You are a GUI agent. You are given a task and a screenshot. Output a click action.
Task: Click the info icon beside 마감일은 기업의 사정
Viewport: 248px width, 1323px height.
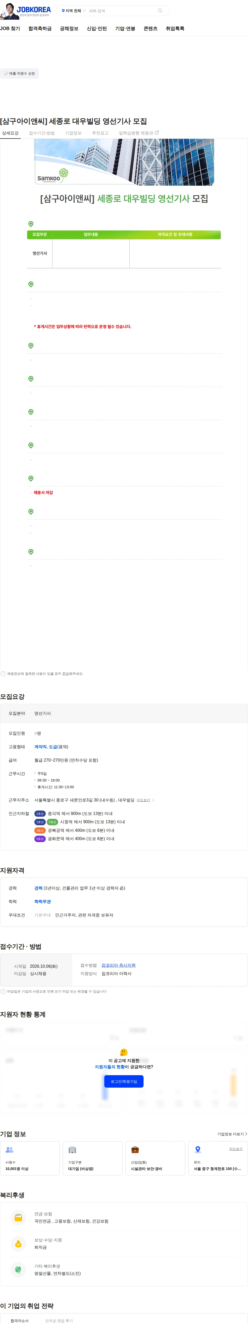click(x=3, y=991)
